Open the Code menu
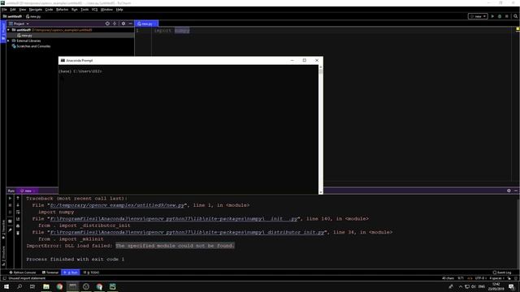This screenshot has height=292, width=520. [x=49, y=10]
